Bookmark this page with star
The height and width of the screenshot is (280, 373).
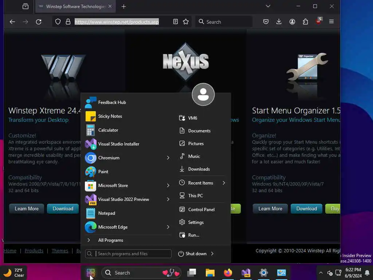[186, 22]
